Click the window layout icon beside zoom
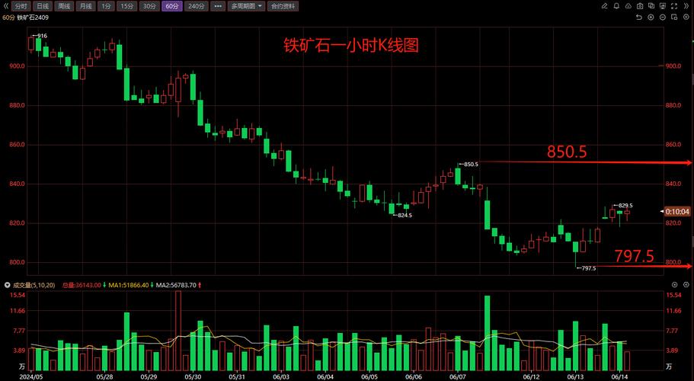Screen dimensions: 694x381 point(674,18)
